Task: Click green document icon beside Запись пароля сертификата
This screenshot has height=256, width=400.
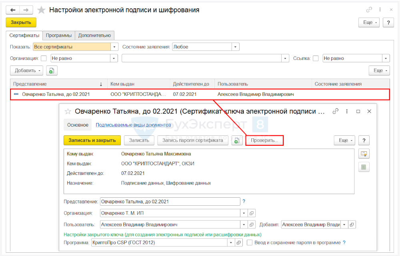Action: 237,140
